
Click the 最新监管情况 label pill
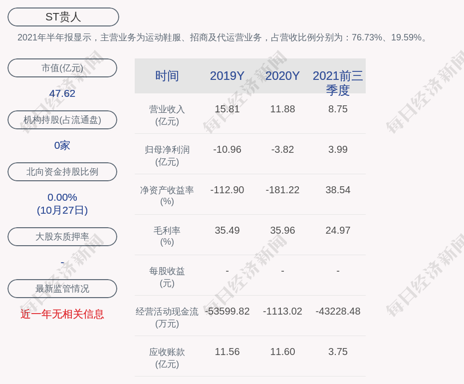pos(62,288)
